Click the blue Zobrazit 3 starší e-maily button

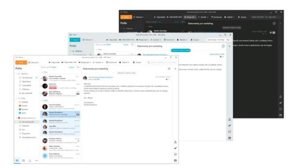point(180,50)
